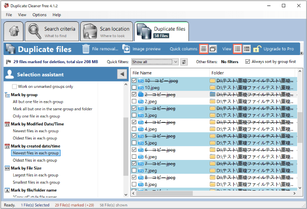Viewport: 307px width, 209px height.
Task: Select All but one file in each group
Action: (x=38, y=102)
